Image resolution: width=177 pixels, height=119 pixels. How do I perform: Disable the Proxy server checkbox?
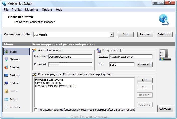122,50
